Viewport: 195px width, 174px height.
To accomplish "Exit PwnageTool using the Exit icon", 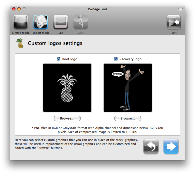I will (174, 22).
